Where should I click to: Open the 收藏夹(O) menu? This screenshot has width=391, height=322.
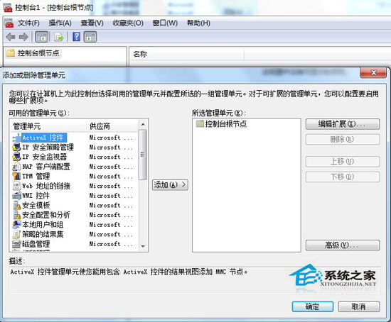pos(128,23)
